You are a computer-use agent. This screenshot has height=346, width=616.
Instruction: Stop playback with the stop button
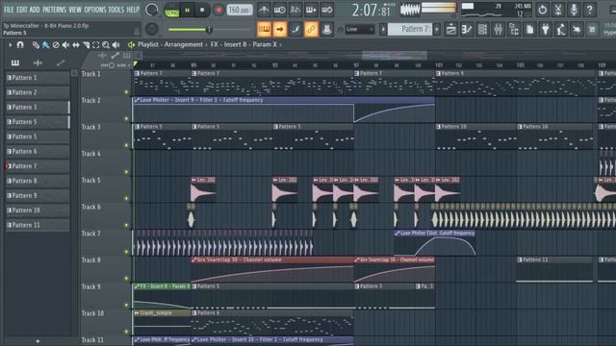click(x=202, y=11)
